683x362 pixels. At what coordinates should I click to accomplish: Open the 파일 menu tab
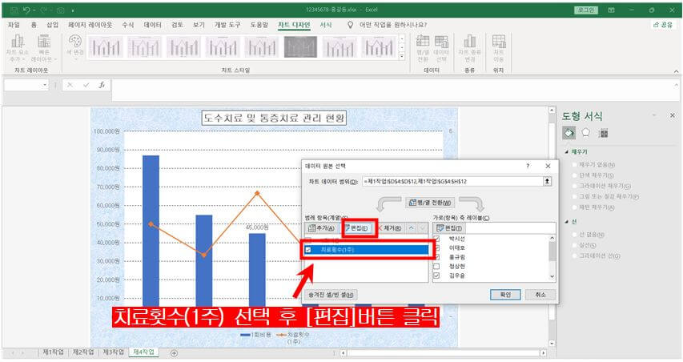coord(14,25)
